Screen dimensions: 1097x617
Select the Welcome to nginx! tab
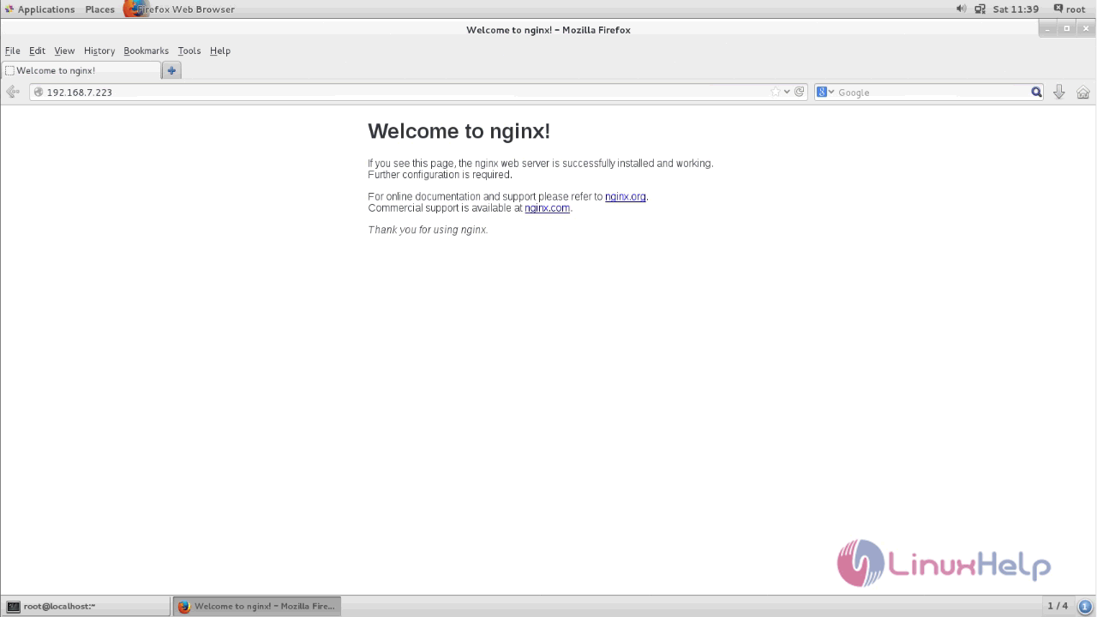81,70
